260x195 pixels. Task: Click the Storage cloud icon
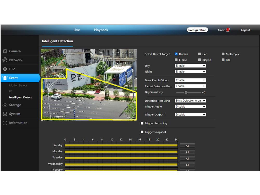click(5, 105)
